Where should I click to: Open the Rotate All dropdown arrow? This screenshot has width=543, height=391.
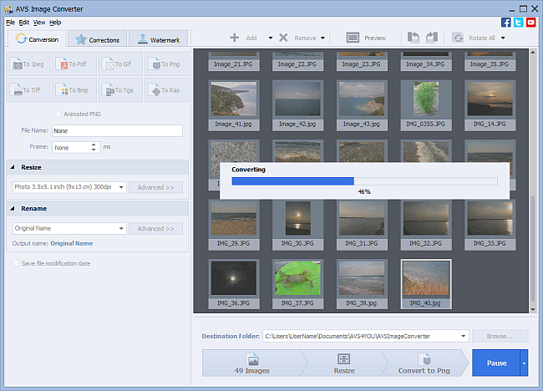(x=503, y=38)
